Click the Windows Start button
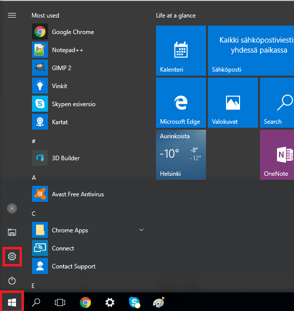294x311 pixels. pos(12,302)
